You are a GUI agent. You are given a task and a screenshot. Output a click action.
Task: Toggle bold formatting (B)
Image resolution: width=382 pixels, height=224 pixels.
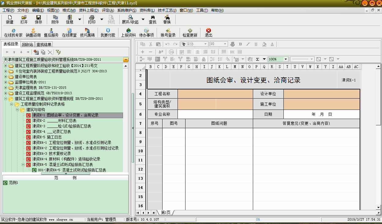pyautogui.click(x=240, y=44)
